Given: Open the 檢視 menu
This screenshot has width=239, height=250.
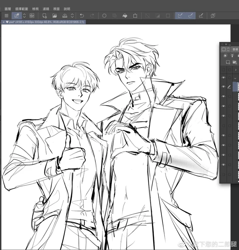Looking at the screenshot, I should pyautogui.click(x=35, y=9).
